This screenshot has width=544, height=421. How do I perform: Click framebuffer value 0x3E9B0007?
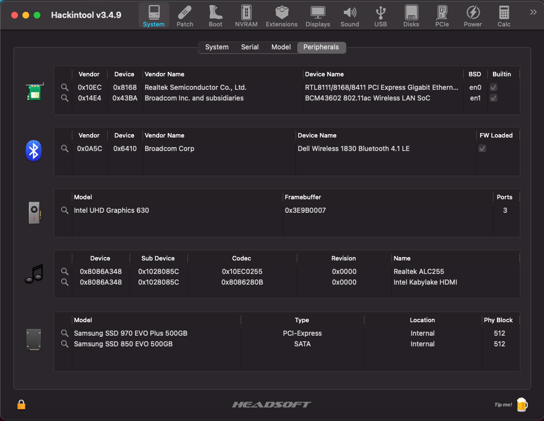(x=305, y=210)
